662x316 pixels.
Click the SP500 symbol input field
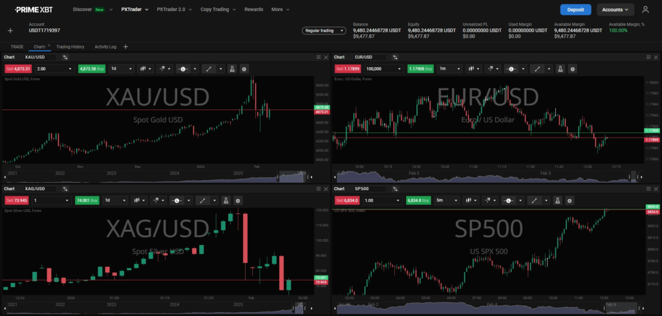(x=370, y=189)
